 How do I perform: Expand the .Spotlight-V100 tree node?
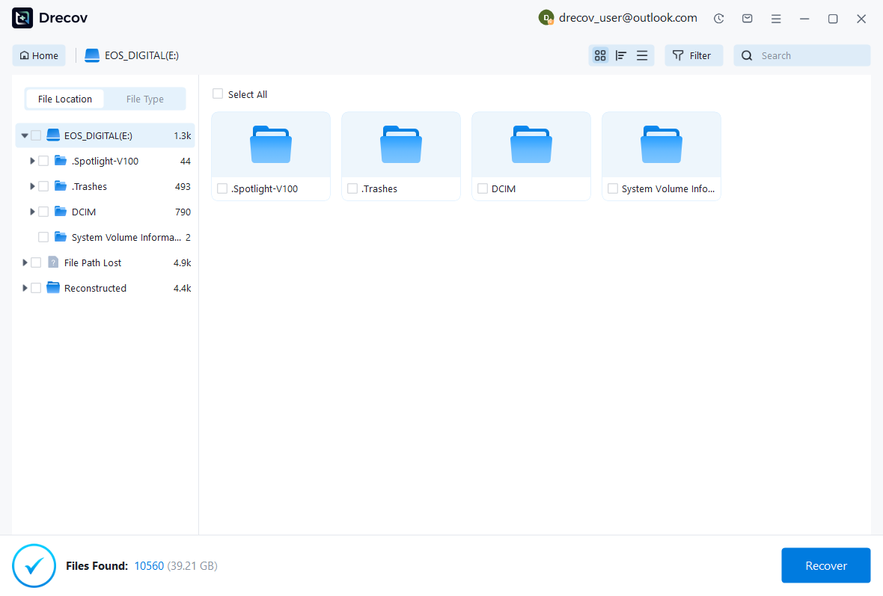point(32,161)
